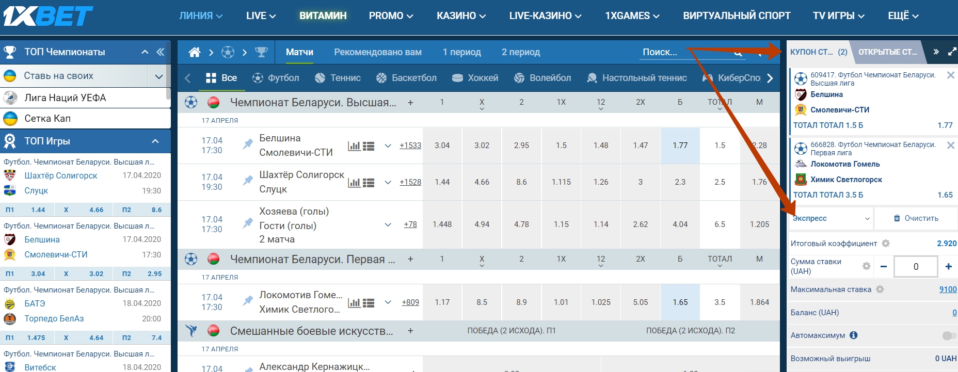Open statistics chart for Шахтёр Солигорск match
The width and height of the screenshot is (958, 372).
tap(354, 183)
